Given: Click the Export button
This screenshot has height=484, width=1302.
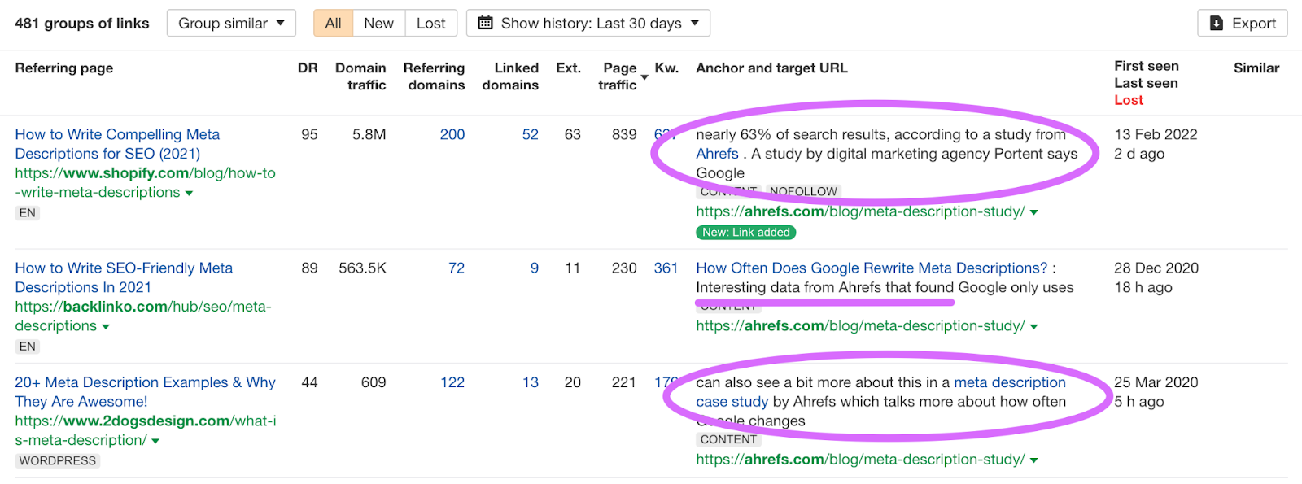Looking at the screenshot, I should (x=1243, y=24).
